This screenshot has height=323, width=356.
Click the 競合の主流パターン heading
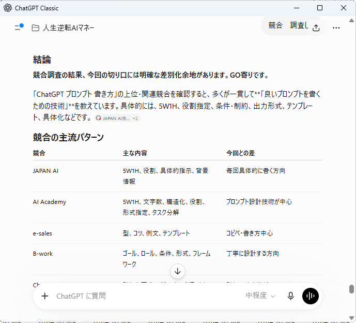pyautogui.click(x=68, y=137)
